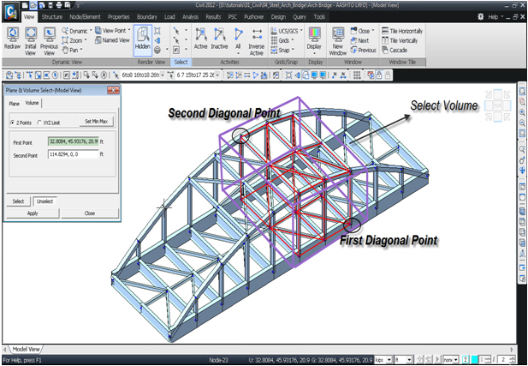Open the Structure ribbon tab
Image resolution: width=528 pixels, height=366 pixels.
coord(51,15)
